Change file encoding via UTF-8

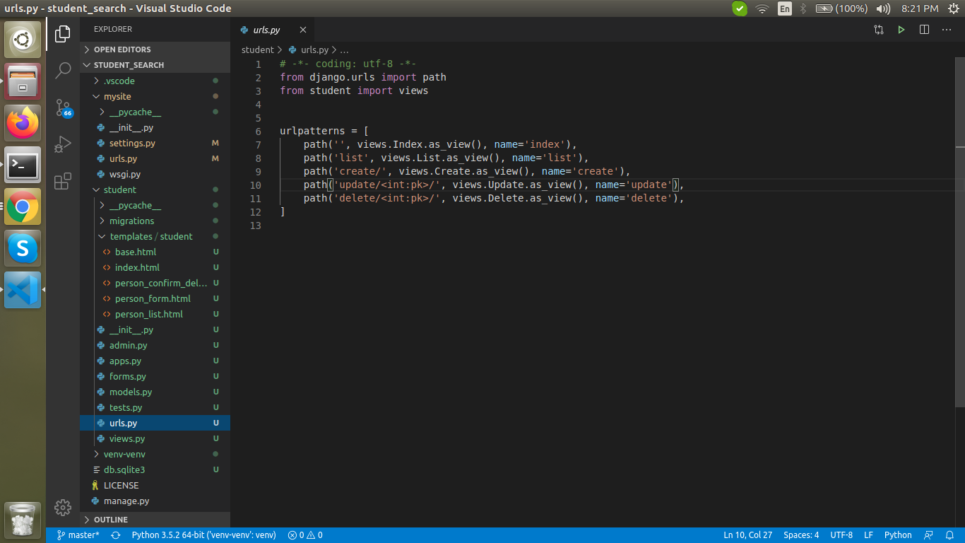point(841,535)
